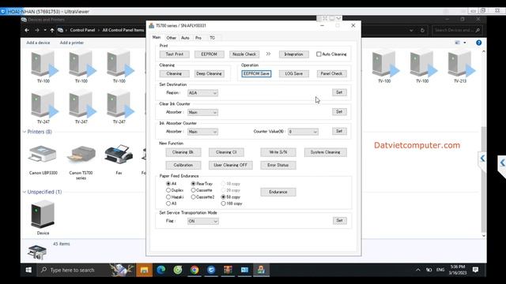
Task: Switch to the TC tab
Action: [212, 38]
